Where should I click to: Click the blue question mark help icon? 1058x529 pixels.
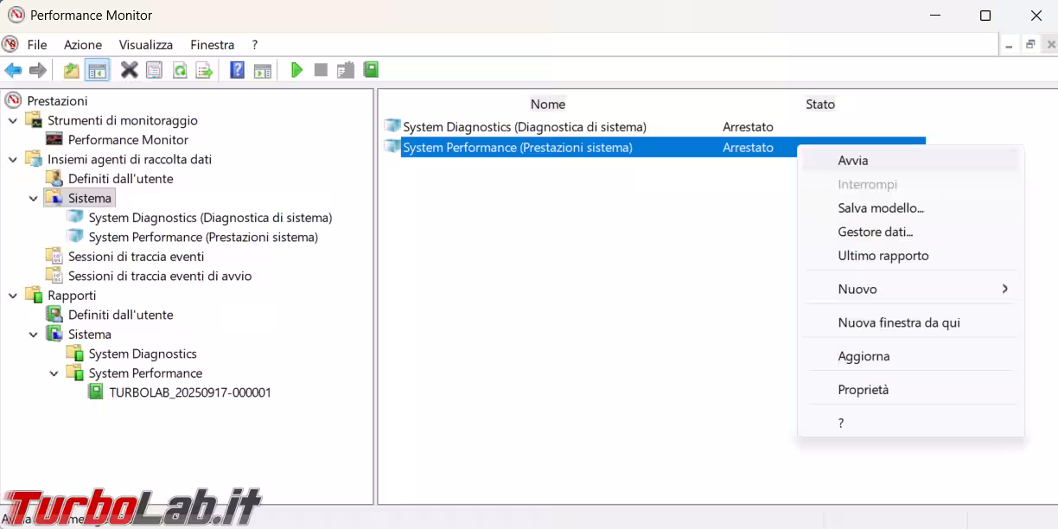237,70
